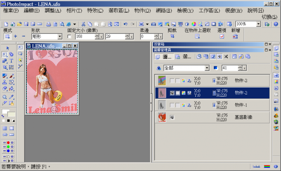This screenshot has height=171, width=281.
Task: Click the crop (剪裁) icon in attribute bar
Action: click(173, 36)
